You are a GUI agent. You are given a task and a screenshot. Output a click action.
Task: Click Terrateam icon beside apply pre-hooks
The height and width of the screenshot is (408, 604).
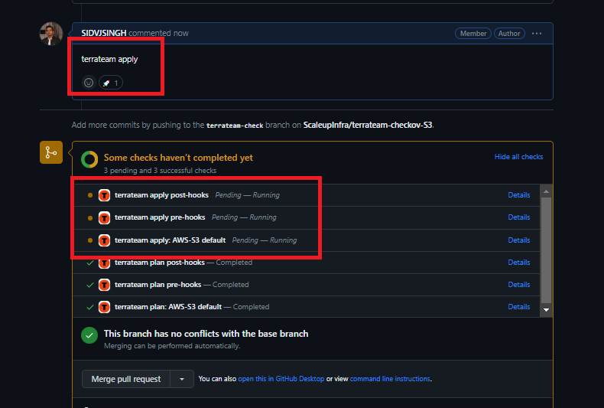[105, 217]
